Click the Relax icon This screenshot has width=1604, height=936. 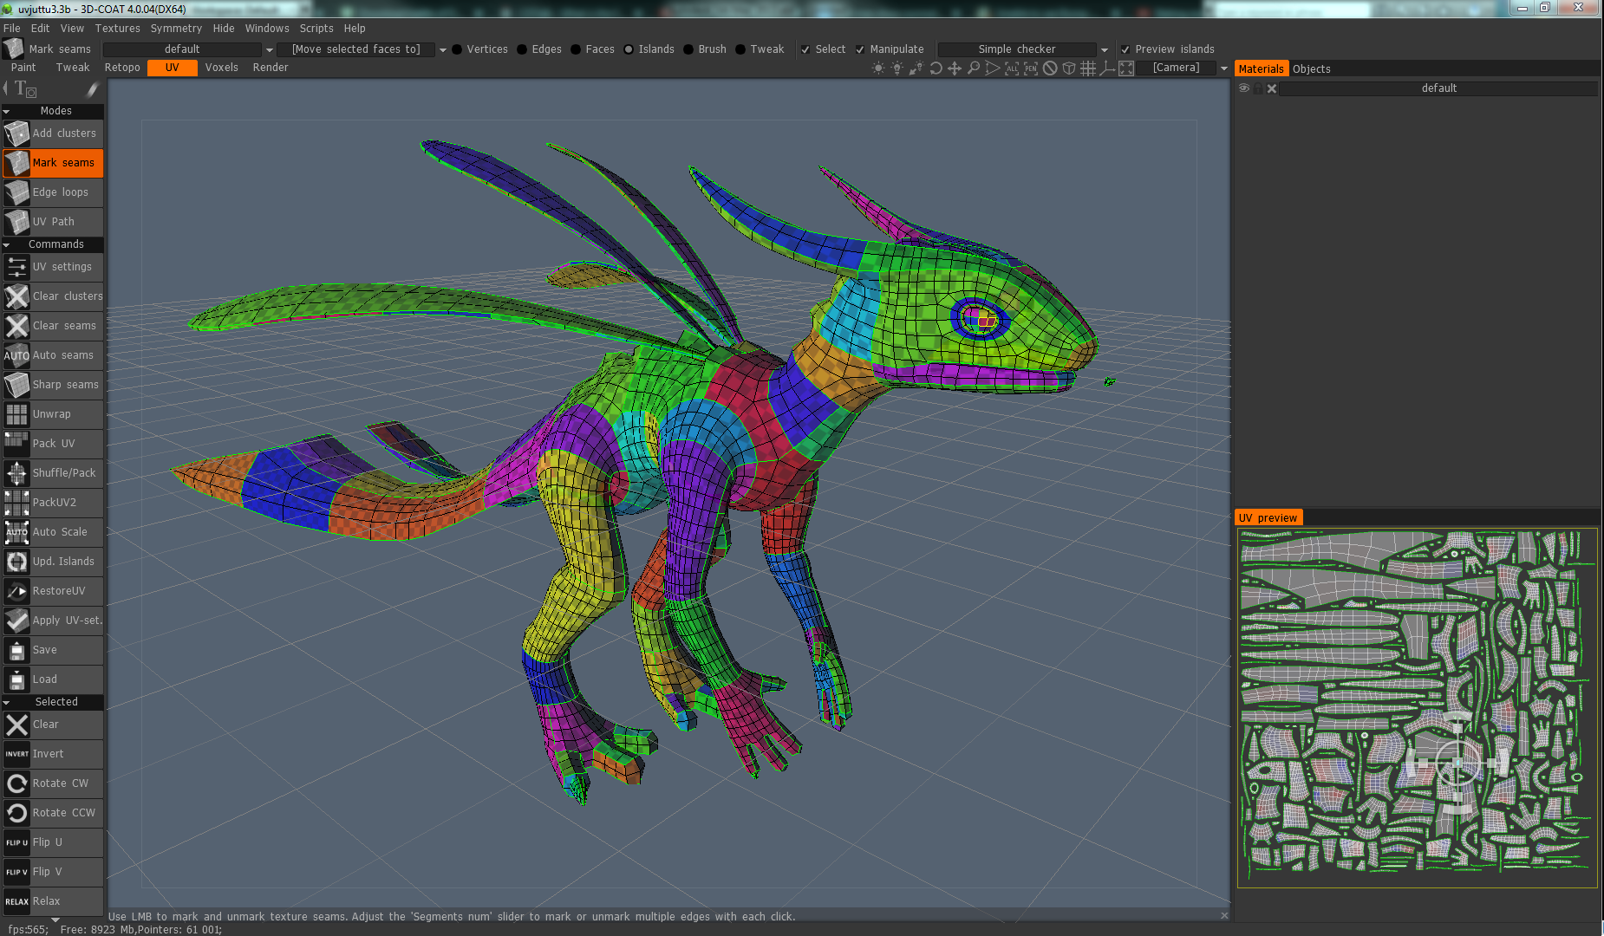coord(16,901)
